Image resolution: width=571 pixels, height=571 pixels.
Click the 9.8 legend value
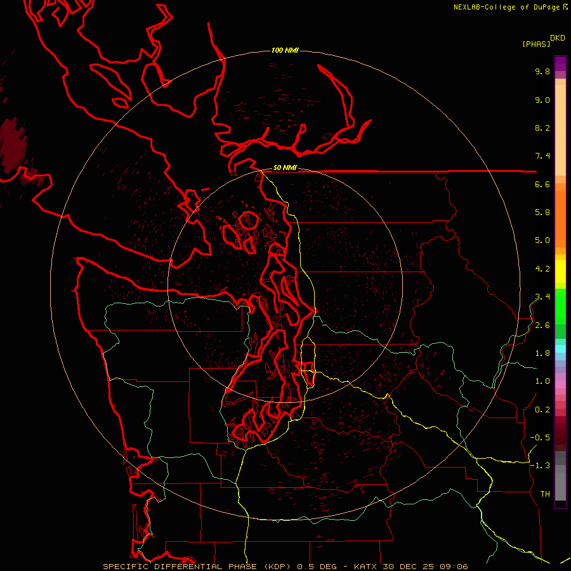542,71
